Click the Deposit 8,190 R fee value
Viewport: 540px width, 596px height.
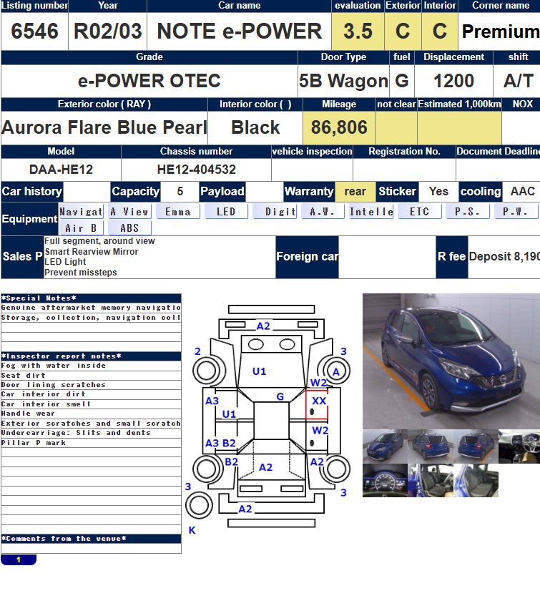tap(504, 257)
